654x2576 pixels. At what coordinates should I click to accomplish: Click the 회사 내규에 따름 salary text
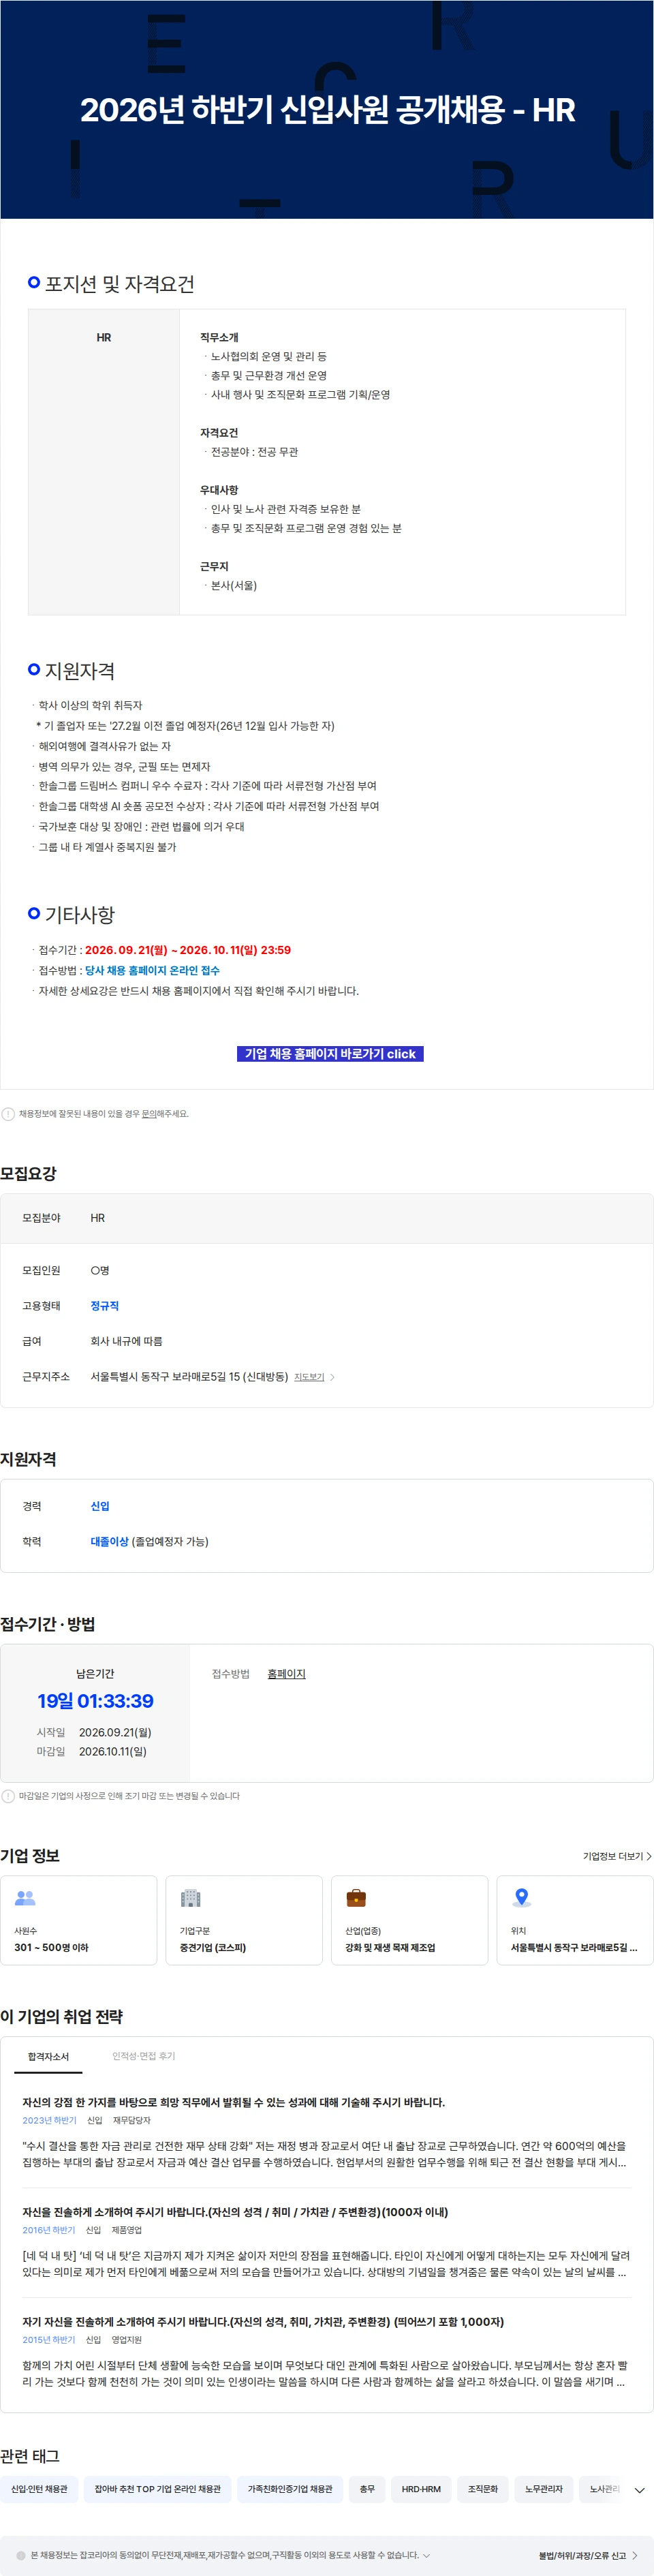coord(126,1341)
